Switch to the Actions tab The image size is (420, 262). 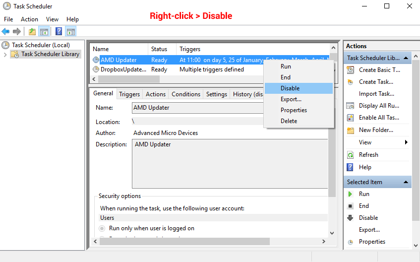(x=156, y=94)
